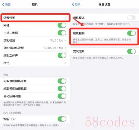Disable 自动应用调整 switch
Viewport: 139px width, 130px height.
[62, 96]
